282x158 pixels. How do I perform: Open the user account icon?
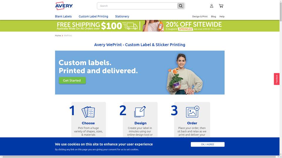[x=212, y=6]
